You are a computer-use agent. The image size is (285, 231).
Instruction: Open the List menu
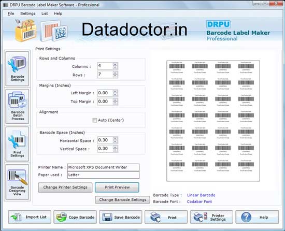(45, 13)
